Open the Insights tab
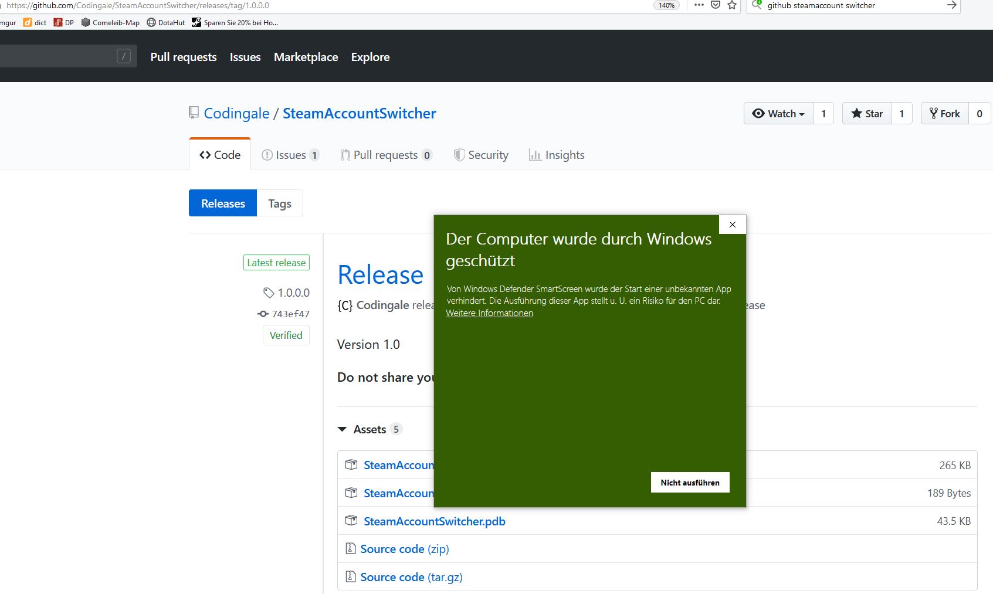The width and height of the screenshot is (993, 594). pos(557,155)
